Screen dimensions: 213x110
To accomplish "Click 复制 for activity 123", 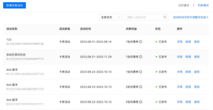I will 197,42.
